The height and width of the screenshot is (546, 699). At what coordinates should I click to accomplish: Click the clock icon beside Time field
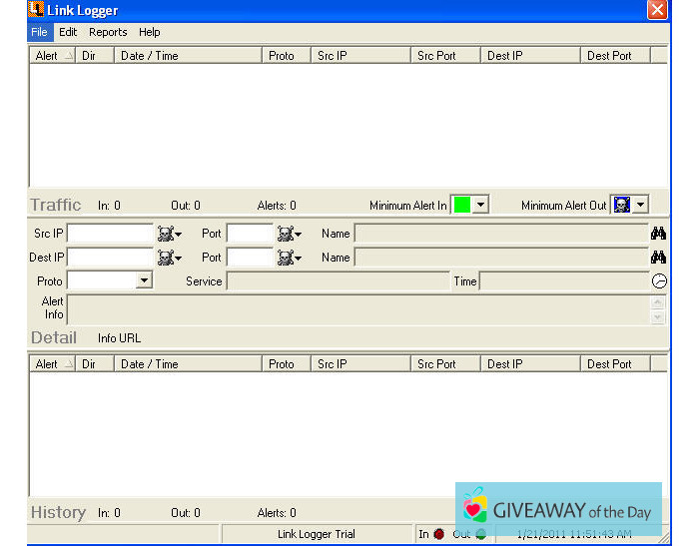click(659, 281)
